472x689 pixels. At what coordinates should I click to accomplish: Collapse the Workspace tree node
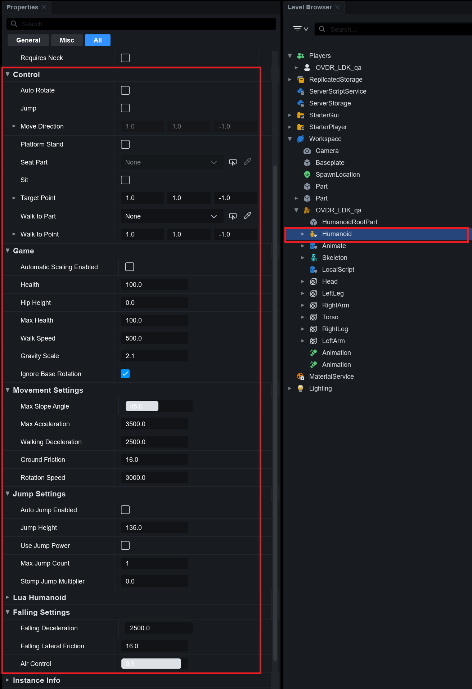pyautogui.click(x=290, y=139)
